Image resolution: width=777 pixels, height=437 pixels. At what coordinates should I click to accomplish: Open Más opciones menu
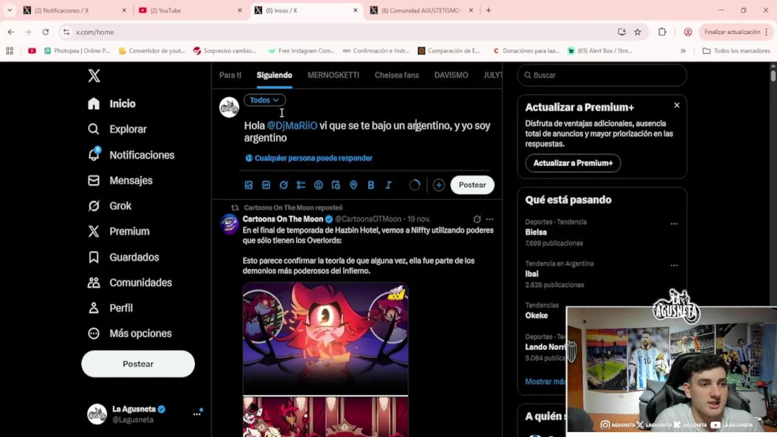tap(130, 333)
